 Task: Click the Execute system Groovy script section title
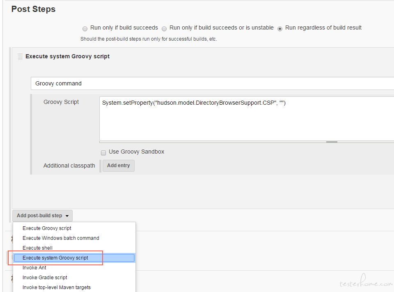[x=67, y=56]
